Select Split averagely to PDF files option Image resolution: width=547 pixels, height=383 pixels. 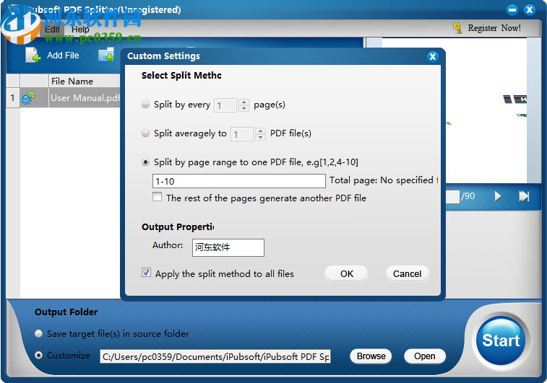click(x=145, y=133)
